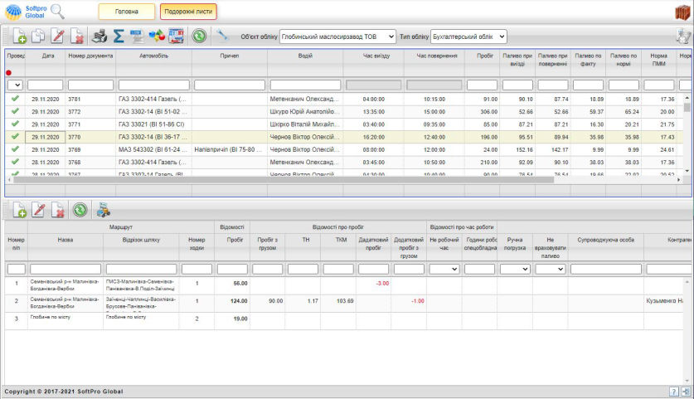Add new waybill document
Viewport: 694px width, 399px height.
tap(19, 36)
